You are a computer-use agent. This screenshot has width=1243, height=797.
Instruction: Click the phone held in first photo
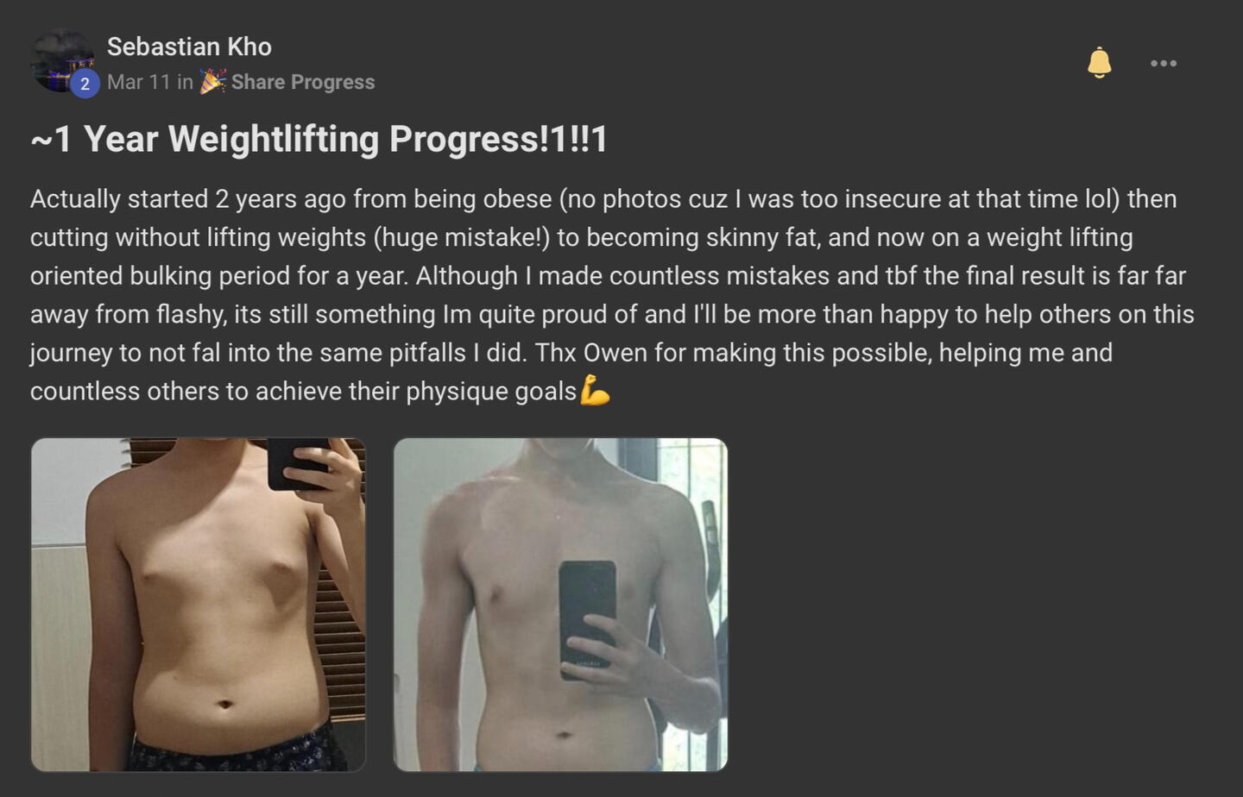(298, 463)
